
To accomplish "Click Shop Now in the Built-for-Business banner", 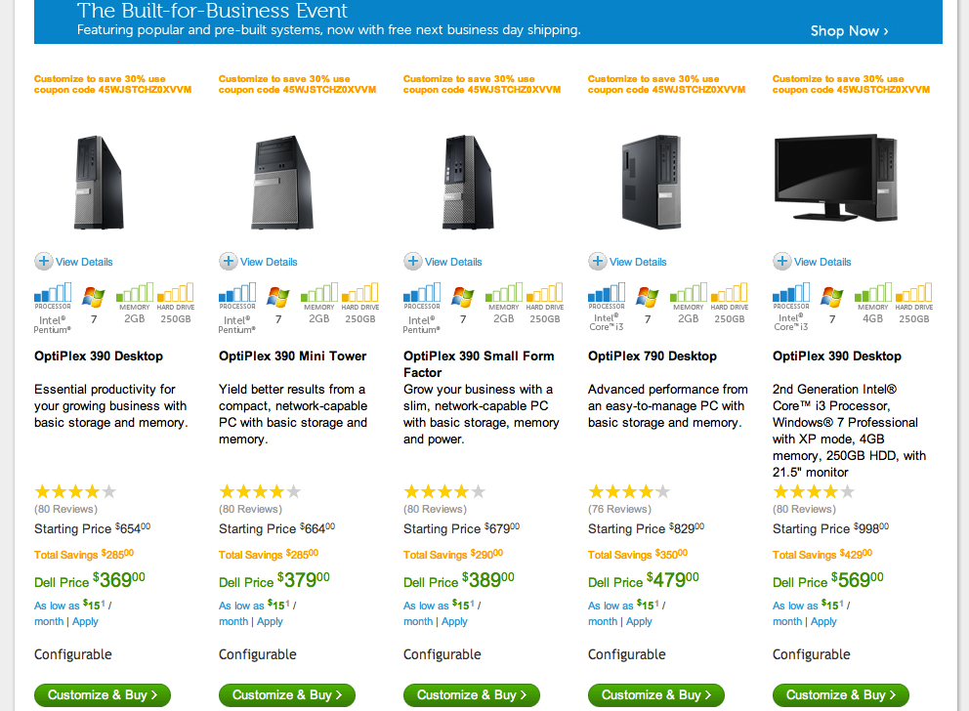I will 849,31.
